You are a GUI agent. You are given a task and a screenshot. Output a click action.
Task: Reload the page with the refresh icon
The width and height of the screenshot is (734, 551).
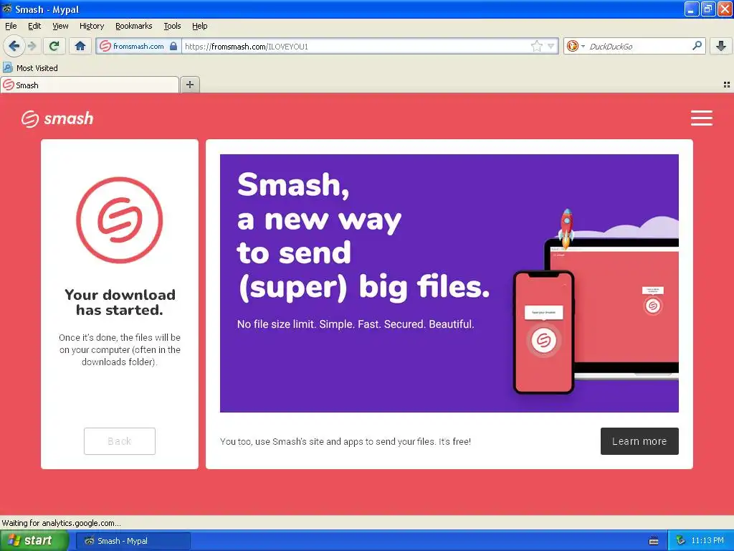coord(54,46)
